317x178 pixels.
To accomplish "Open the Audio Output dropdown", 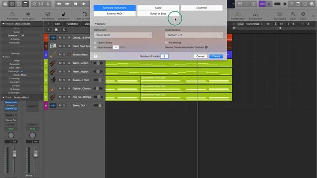I will (x=194, y=35).
